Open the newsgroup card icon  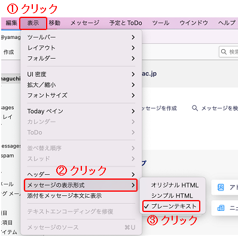pyautogui.click(x=221, y=208)
